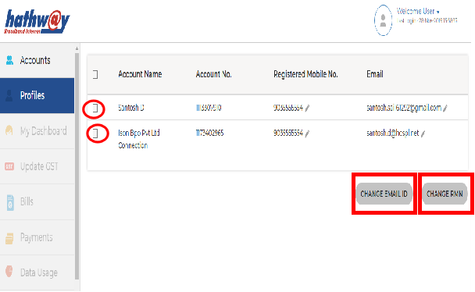
Task: Click the CHANGE EMAIL ID button
Action: pos(384,194)
